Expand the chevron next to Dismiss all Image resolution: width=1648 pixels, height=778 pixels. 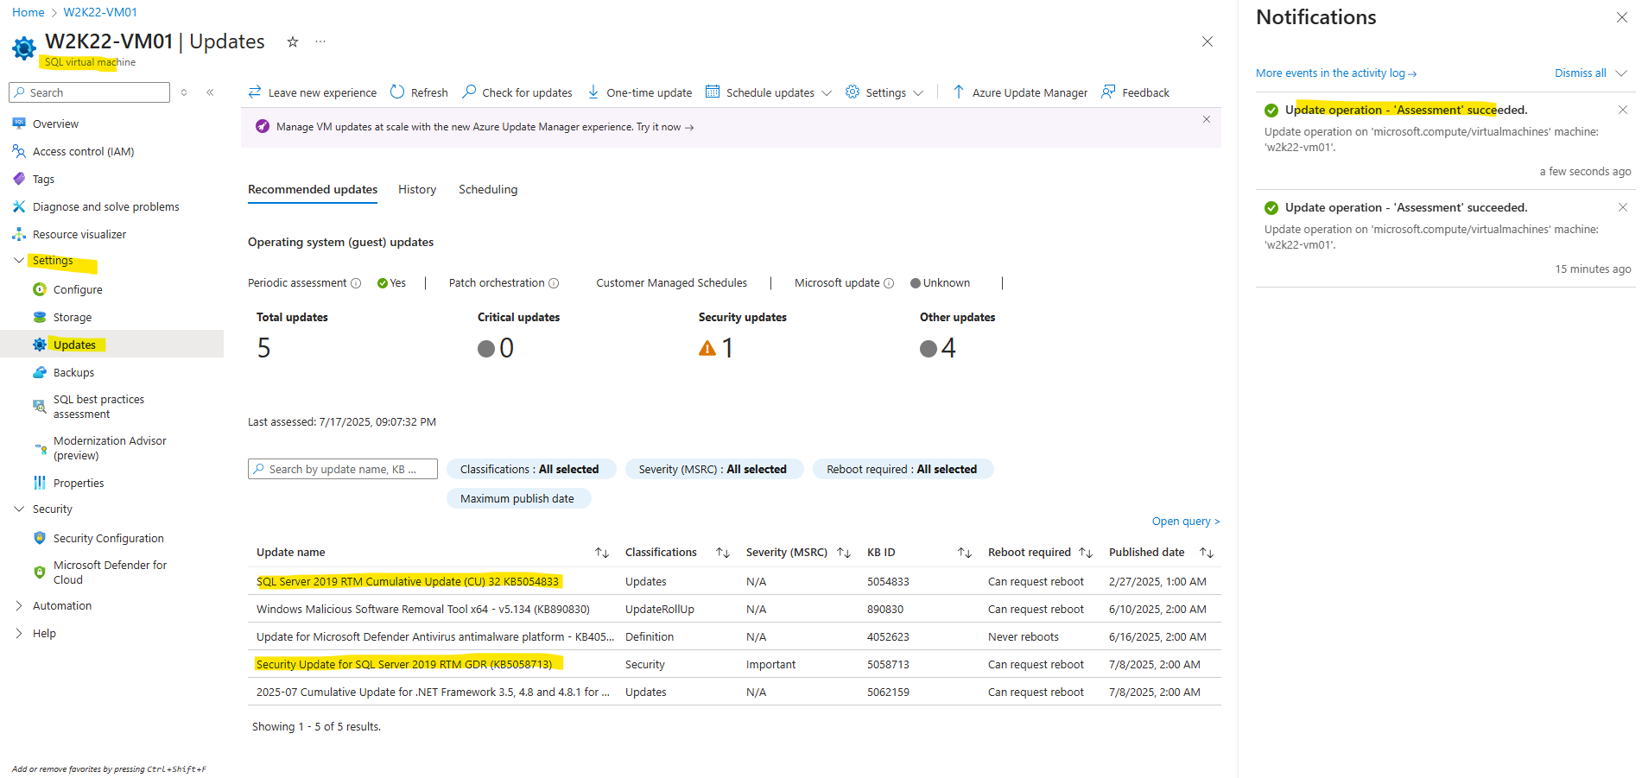tap(1621, 73)
